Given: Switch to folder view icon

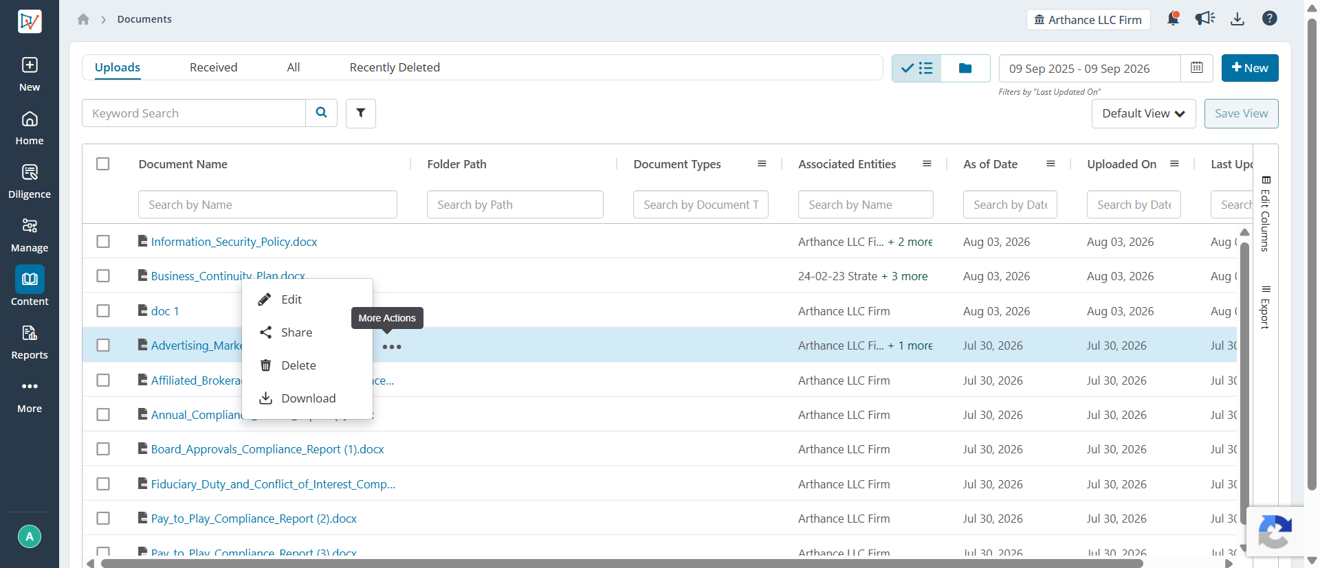Looking at the screenshot, I should click(x=965, y=68).
